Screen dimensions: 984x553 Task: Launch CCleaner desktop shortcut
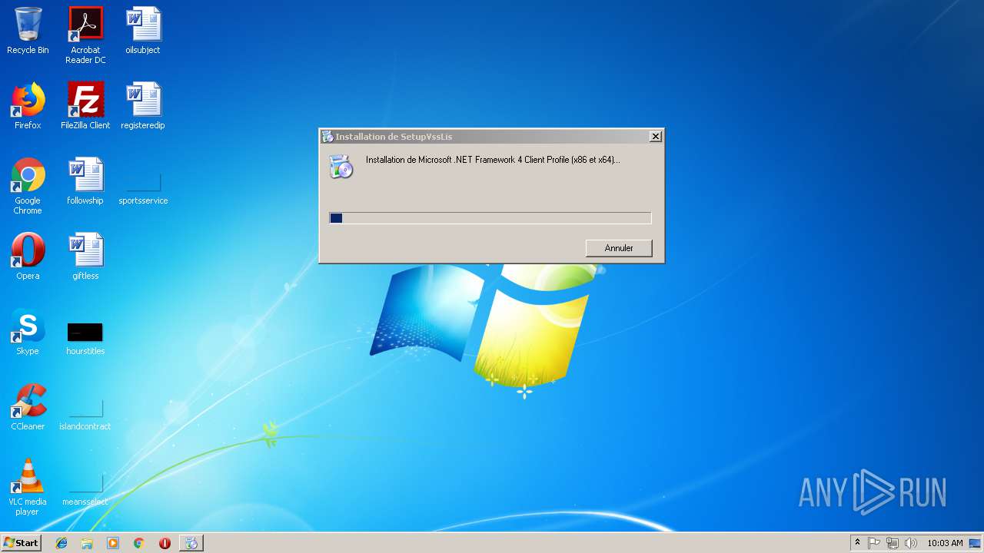coord(28,407)
